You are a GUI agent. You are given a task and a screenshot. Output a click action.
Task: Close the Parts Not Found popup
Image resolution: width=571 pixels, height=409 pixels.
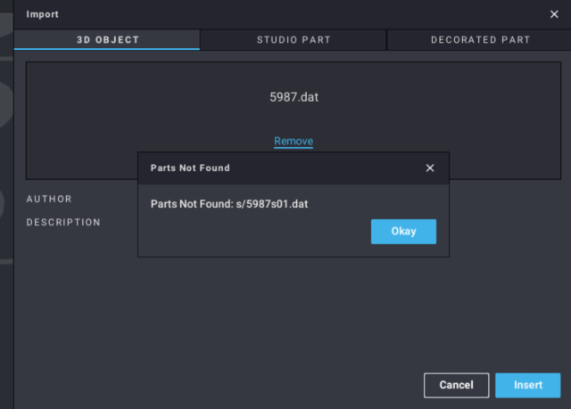(x=430, y=168)
